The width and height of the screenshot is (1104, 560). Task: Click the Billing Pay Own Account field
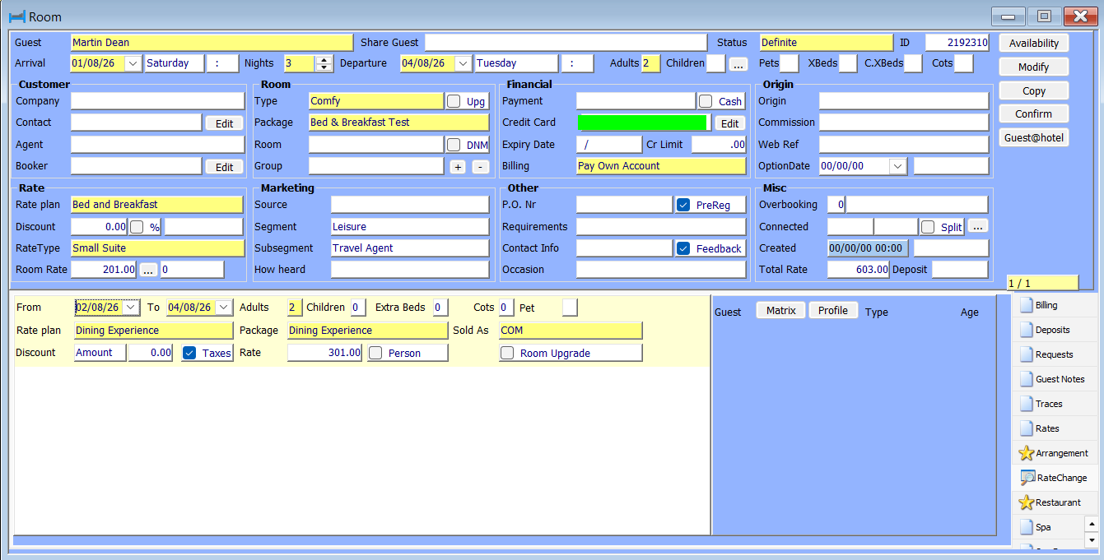point(661,166)
